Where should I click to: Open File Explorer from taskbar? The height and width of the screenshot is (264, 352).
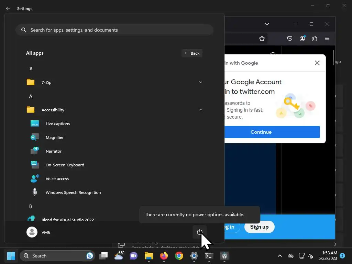148,256
